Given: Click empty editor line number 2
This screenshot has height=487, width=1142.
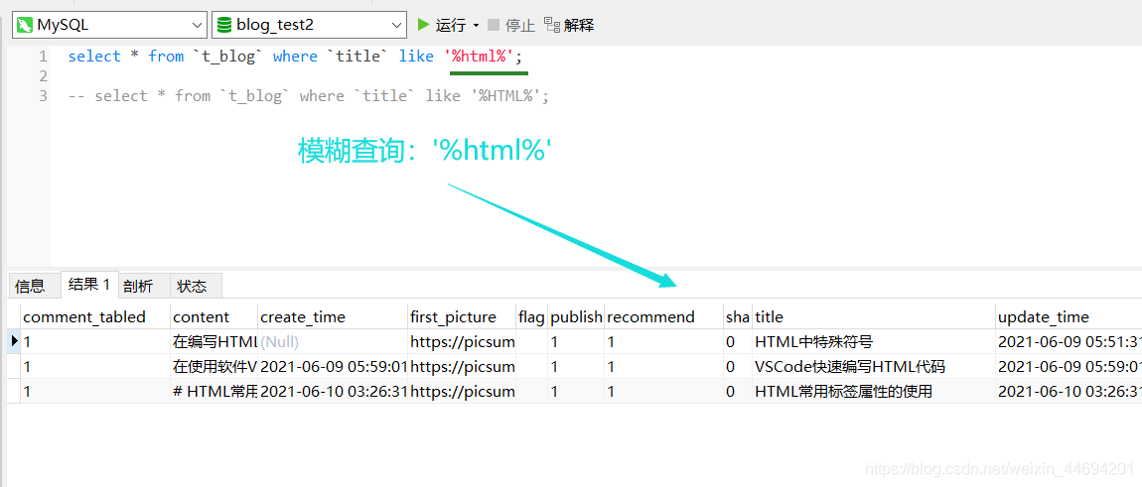Looking at the screenshot, I should click(x=43, y=75).
